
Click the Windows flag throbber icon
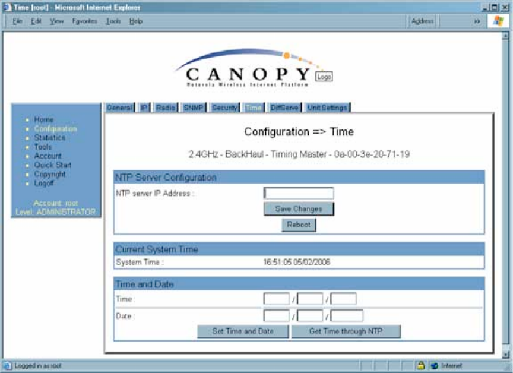pyautogui.click(x=498, y=21)
